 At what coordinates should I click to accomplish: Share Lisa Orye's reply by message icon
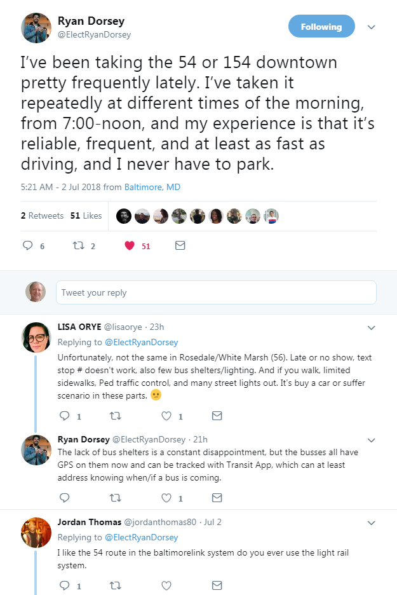217,416
